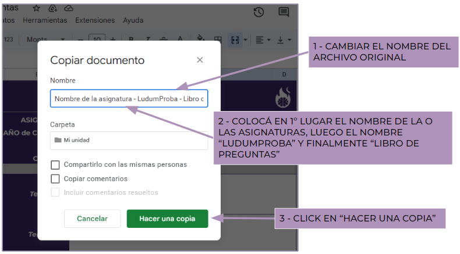This screenshot has height=254, width=460.
Task: Open the comments panel icon
Action: [x=284, y=12]
